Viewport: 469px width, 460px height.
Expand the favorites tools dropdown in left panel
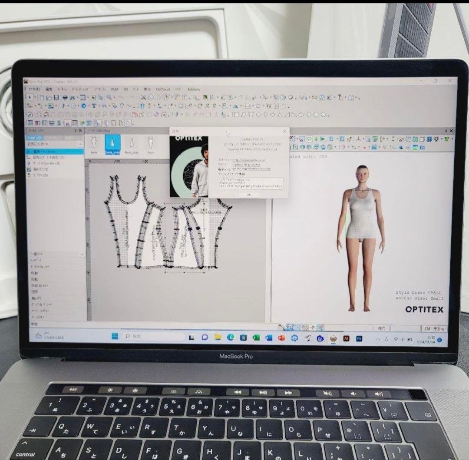[80, 144]
